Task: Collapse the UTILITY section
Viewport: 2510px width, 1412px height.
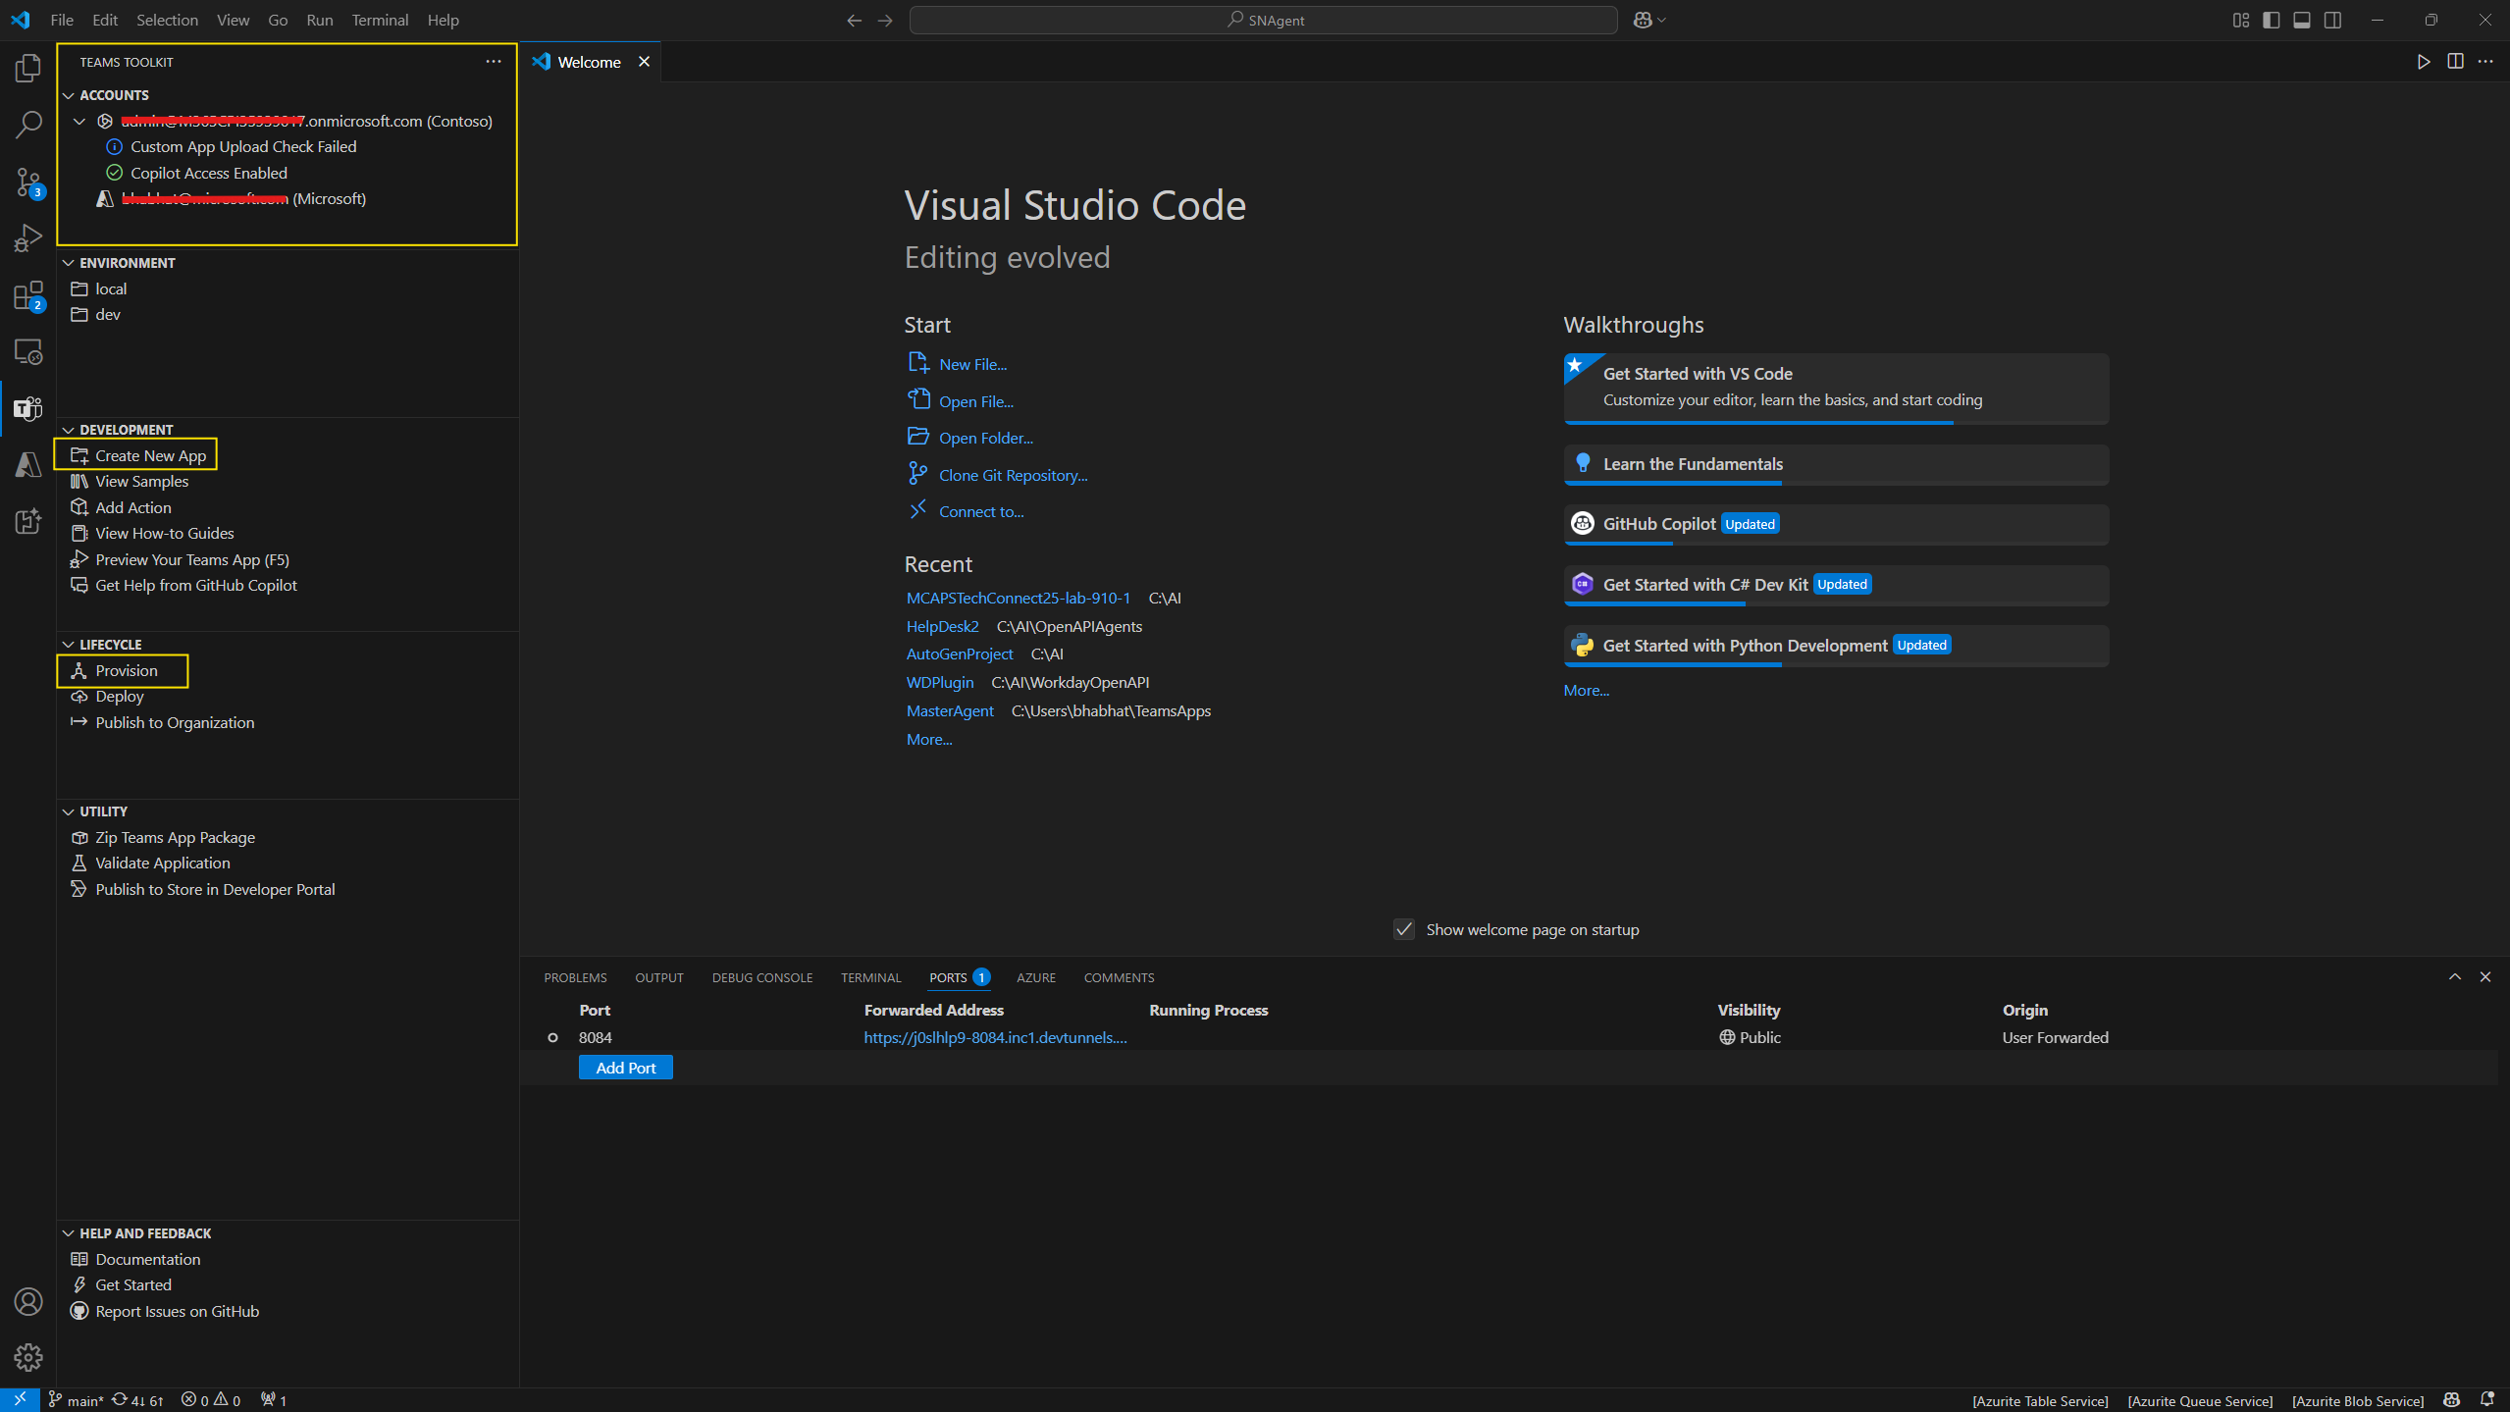Action: pyautogui.click(x=69, y=811)
